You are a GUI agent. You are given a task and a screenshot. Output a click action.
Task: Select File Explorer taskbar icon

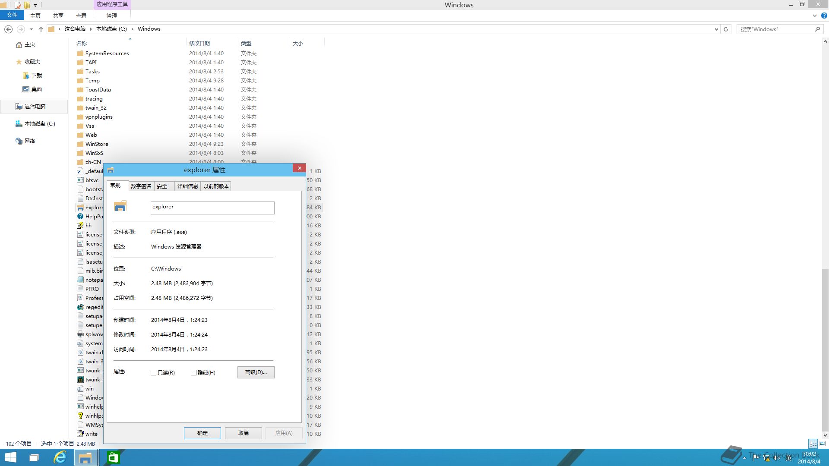(85, 457)
